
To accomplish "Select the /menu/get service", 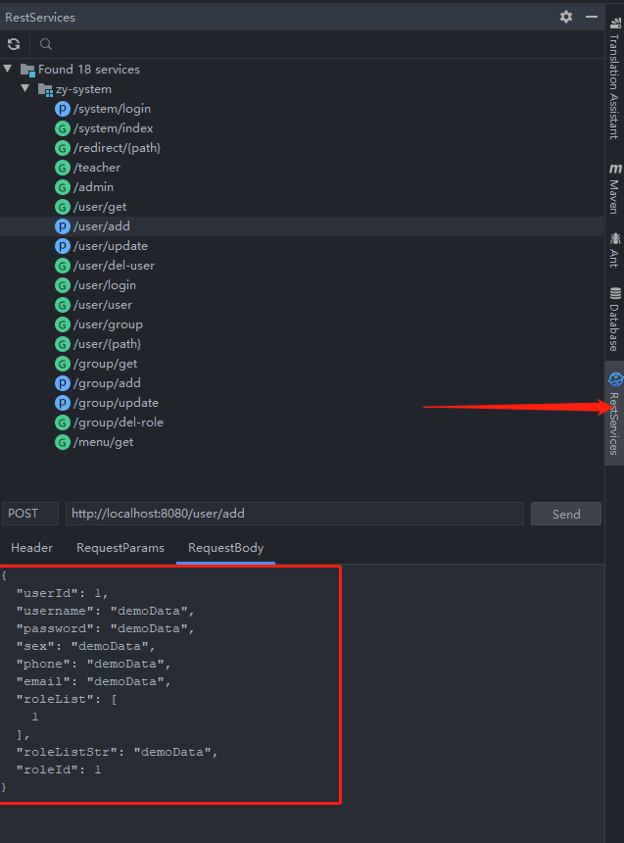I will tap(103, 442).
